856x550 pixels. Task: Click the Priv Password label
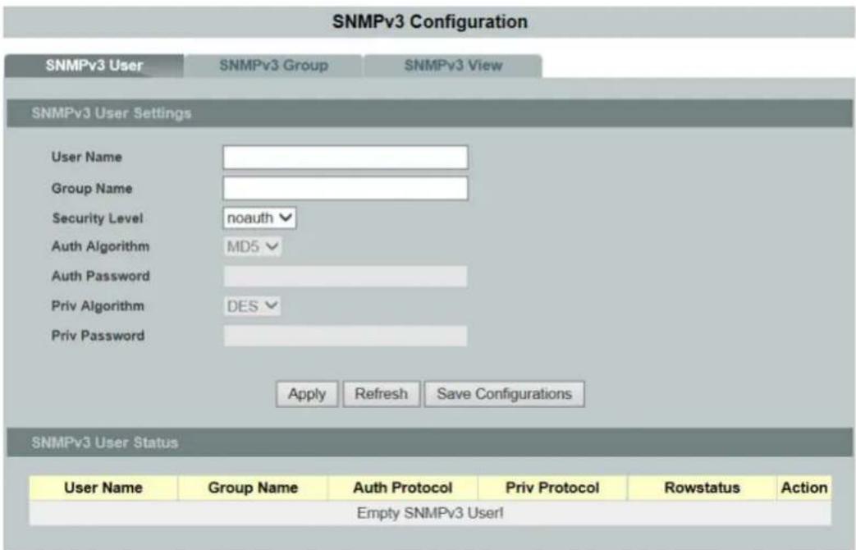coord(98,336)
